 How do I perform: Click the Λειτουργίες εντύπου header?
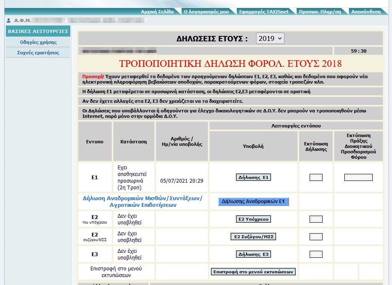click(x=296, y=126)
